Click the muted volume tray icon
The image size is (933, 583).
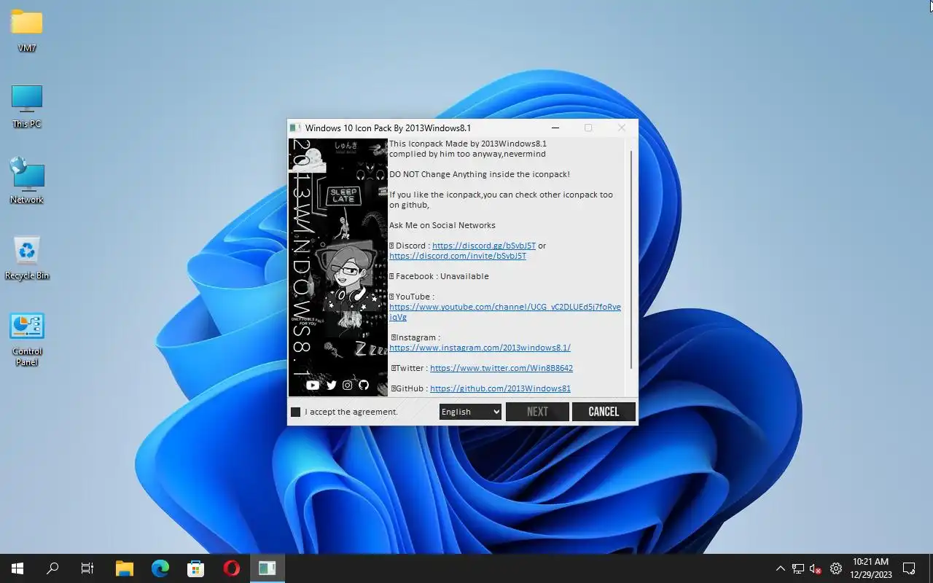tap(816, 568)
